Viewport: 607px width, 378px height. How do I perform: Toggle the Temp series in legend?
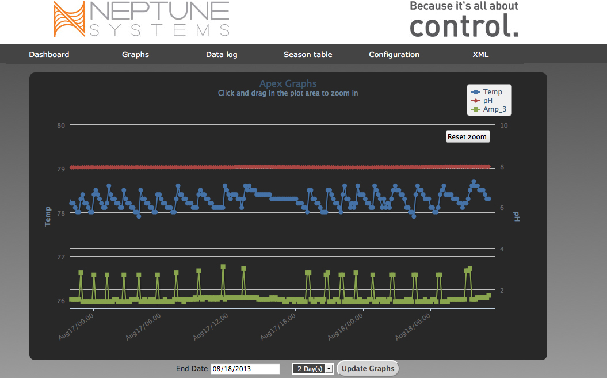point(492,92)
